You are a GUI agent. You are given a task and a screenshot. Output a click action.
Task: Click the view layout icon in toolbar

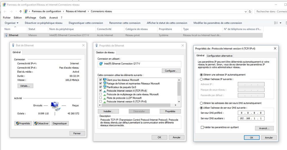point(276,23)
